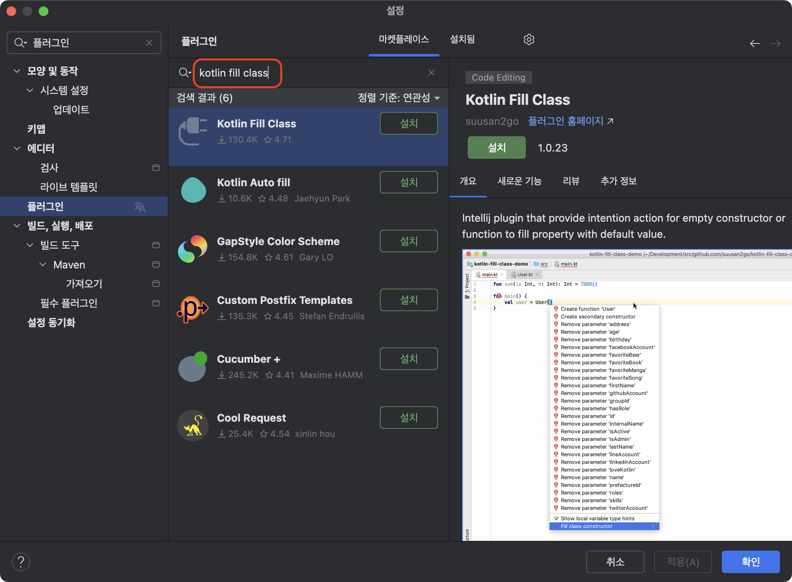Focus the settings sidebar search field
Image resolution: width=792 pixels, height=582 pixels.
coord(84,43)
